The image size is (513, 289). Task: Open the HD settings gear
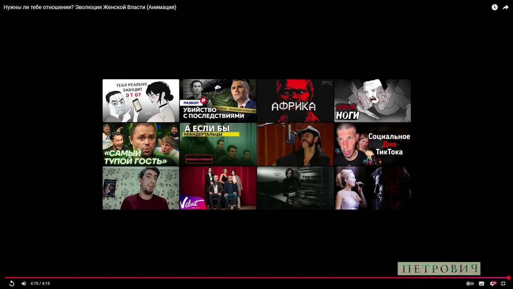[493, 283]
